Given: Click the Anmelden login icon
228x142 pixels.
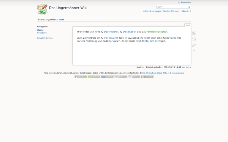Looking at the screenshot, I should pos(179,2).
